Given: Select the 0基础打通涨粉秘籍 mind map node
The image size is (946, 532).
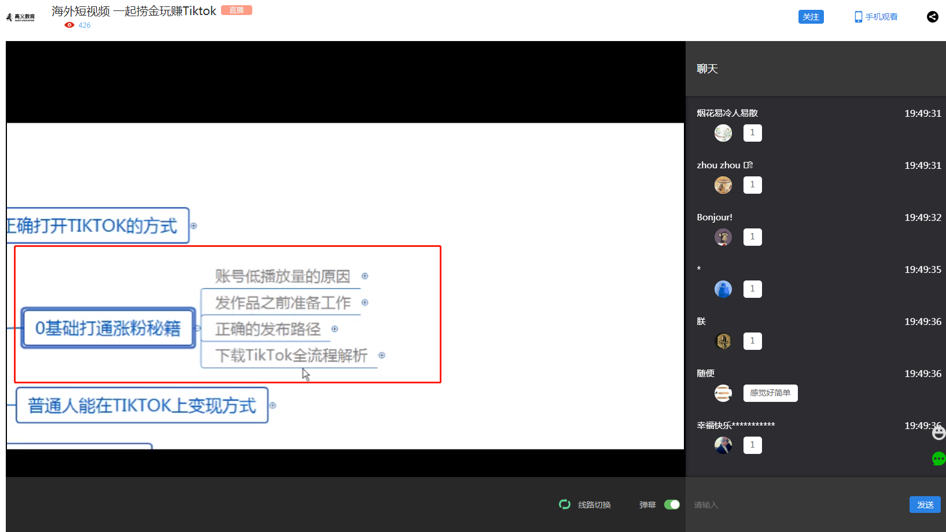Looking at the screenshot, I should point(108,328).
